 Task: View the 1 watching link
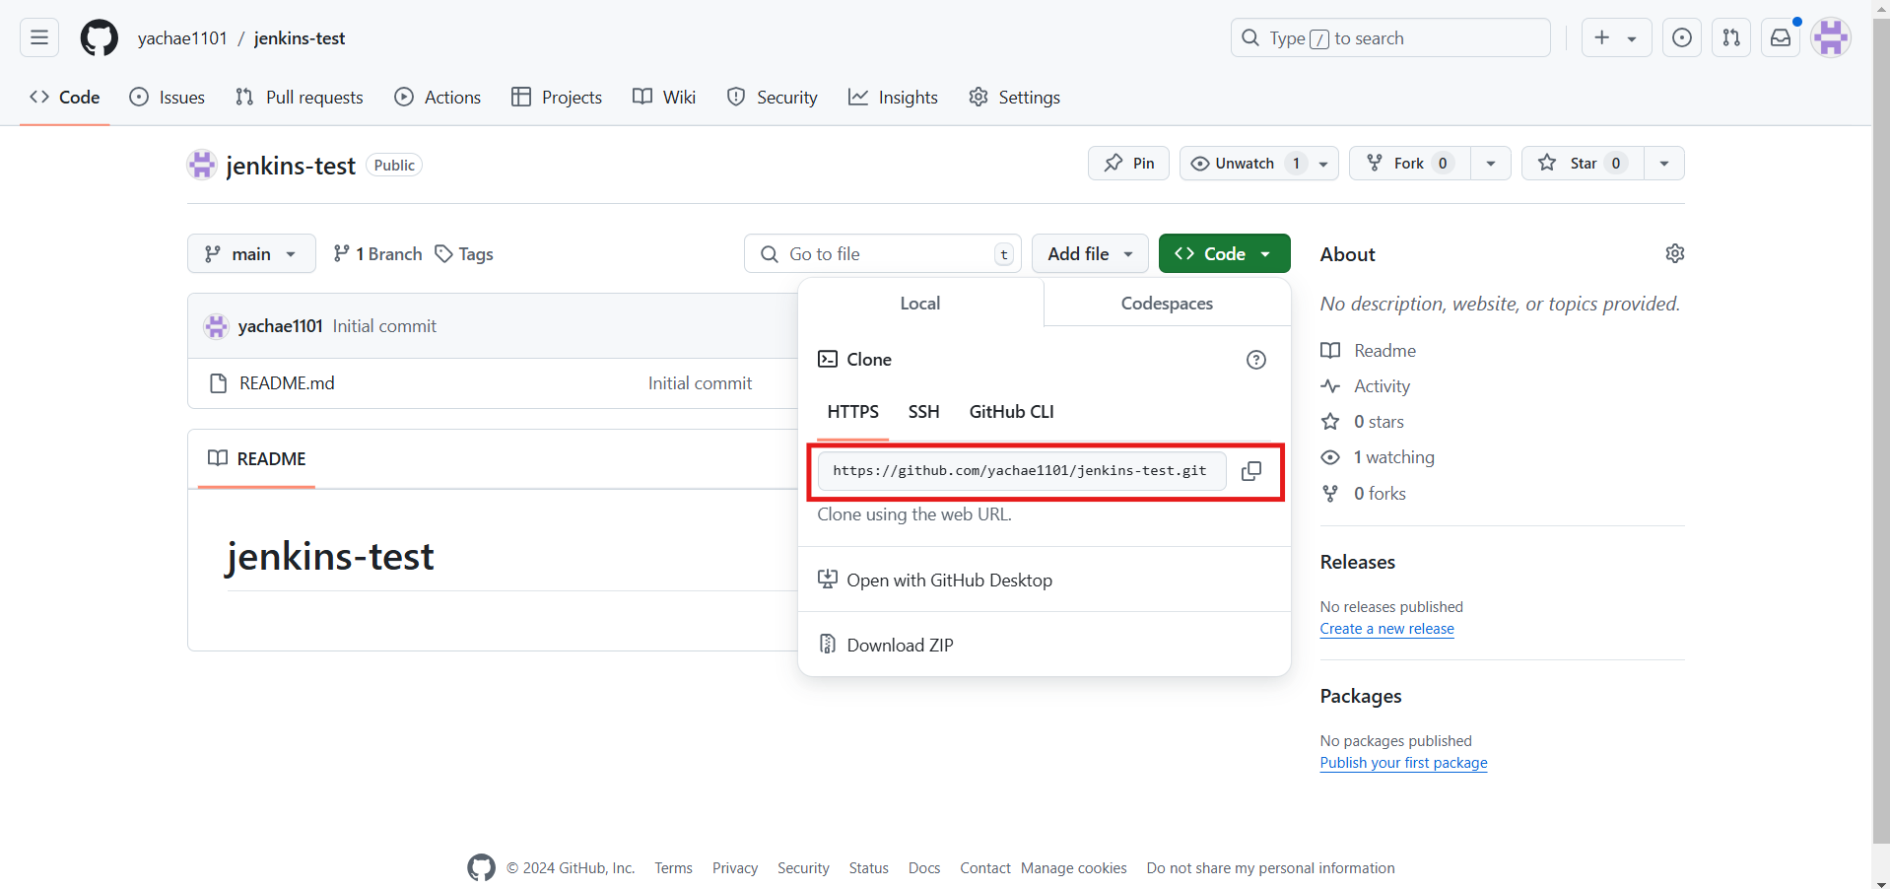click(x=1377, y=457)
